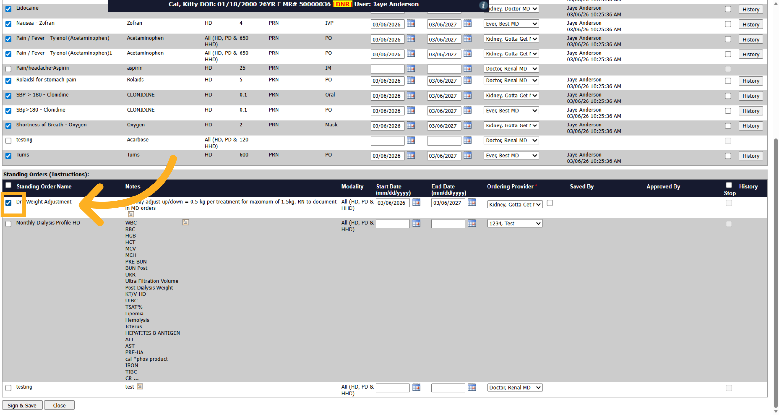Toggle select-all checkbox in Standing Order Name header
This screenshot has height=415, width=779.
coord(8,185)
